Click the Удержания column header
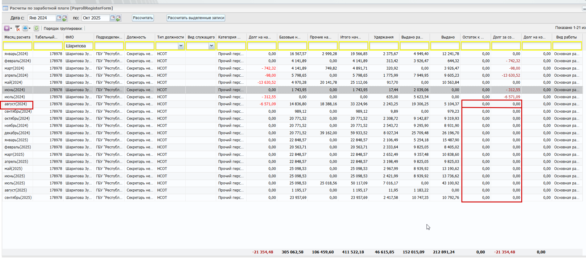The image size is (586, 258). (383, 37)
